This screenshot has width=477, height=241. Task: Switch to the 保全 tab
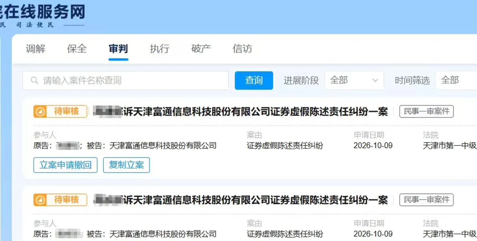77,49
